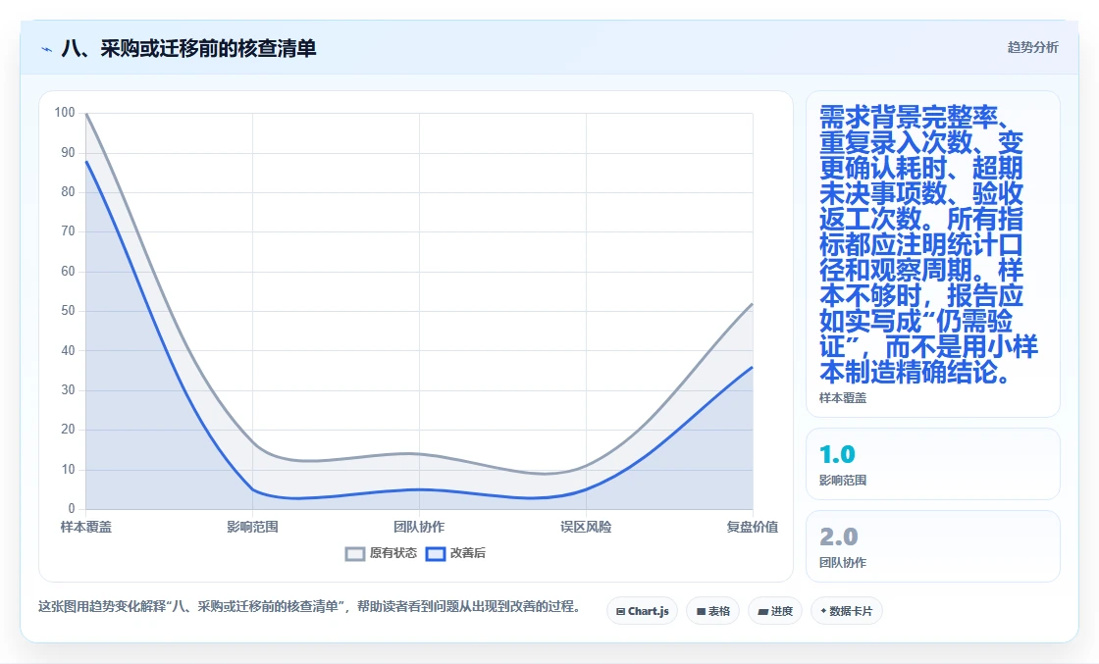Screen dimensions: 1099x664
Task: Click the large blue paragraph 需求背景完整率
Action: tap(926, 244)
